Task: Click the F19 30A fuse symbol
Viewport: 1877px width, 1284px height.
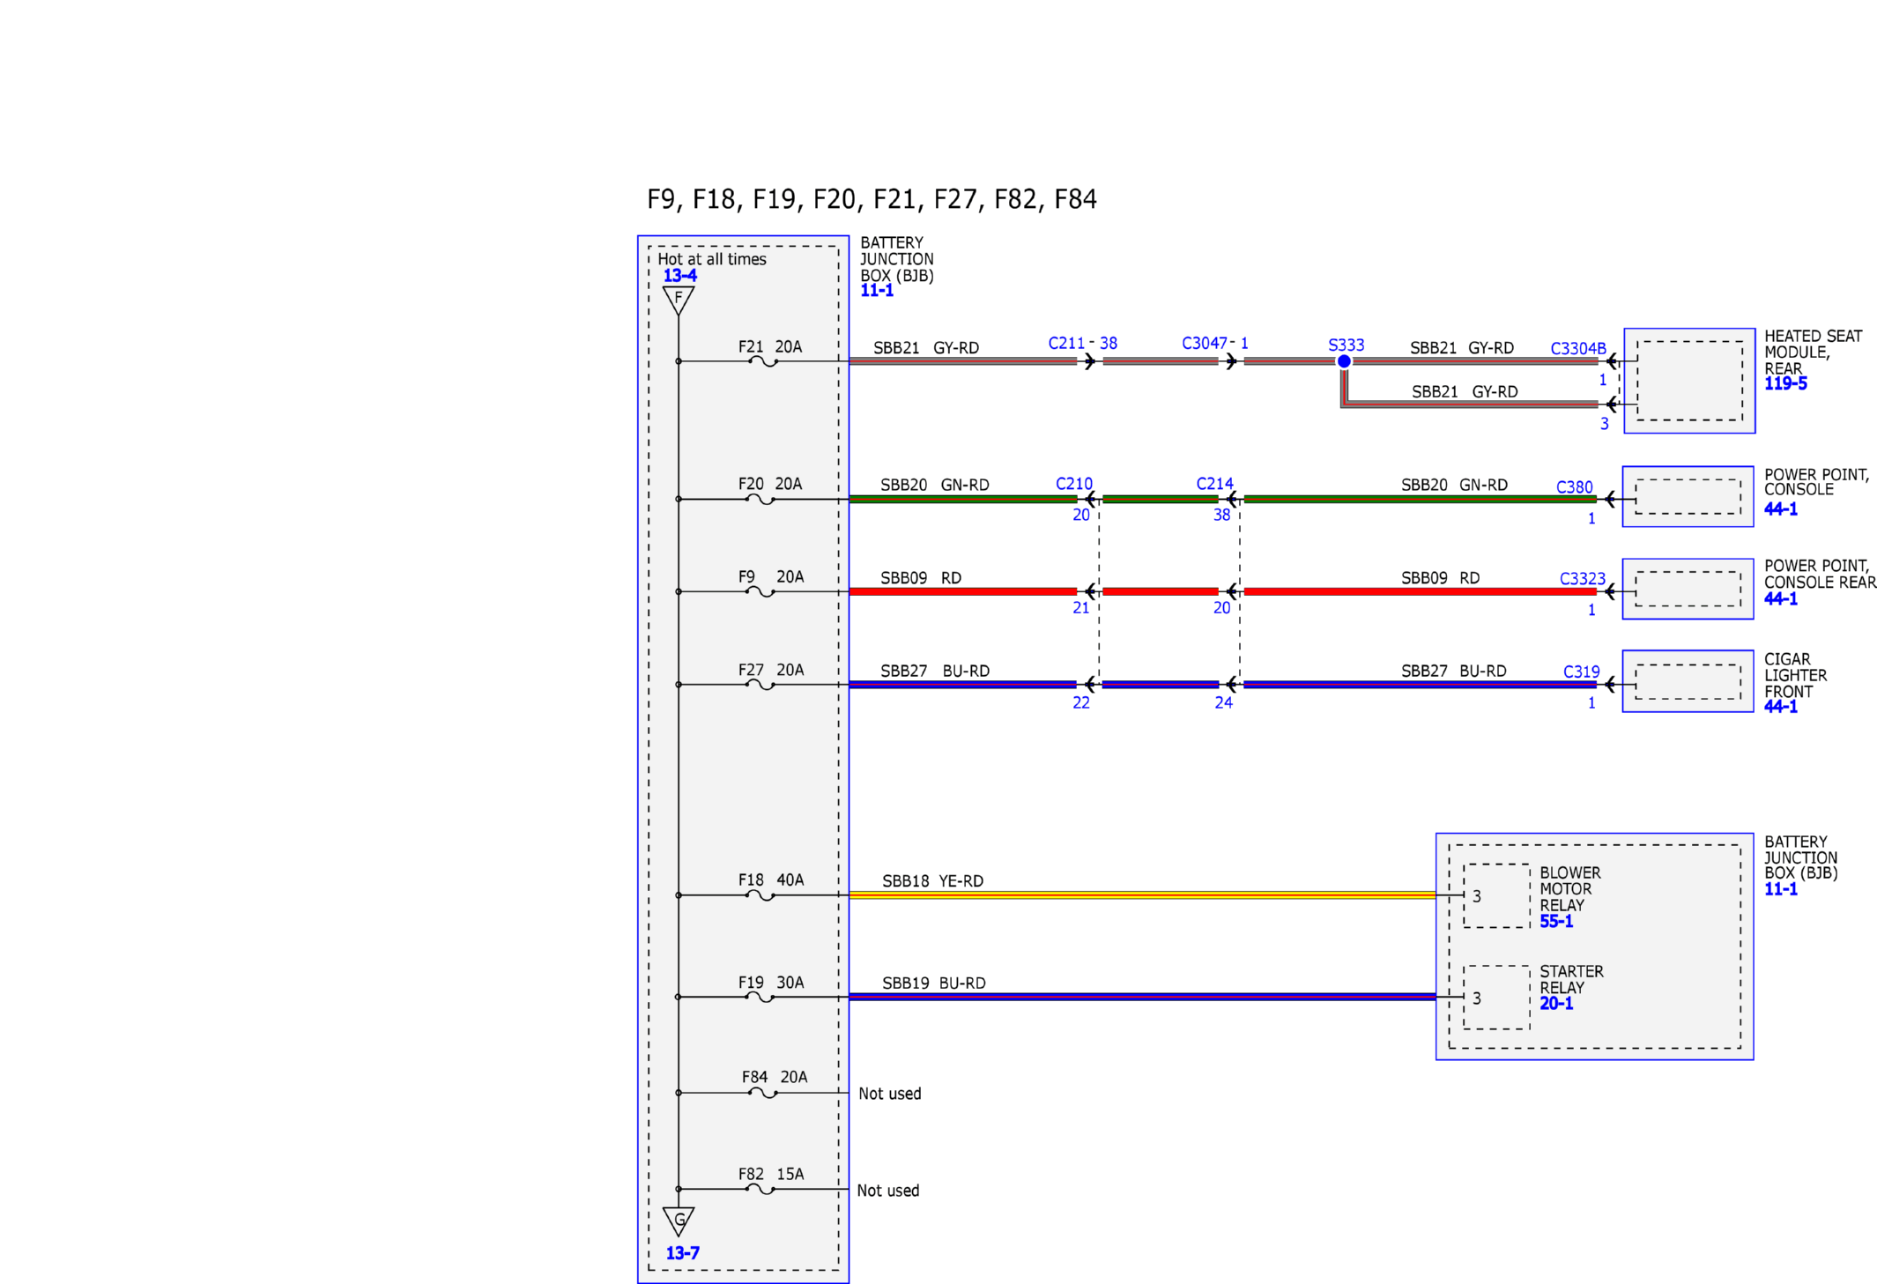Action: tap(760, 998)
